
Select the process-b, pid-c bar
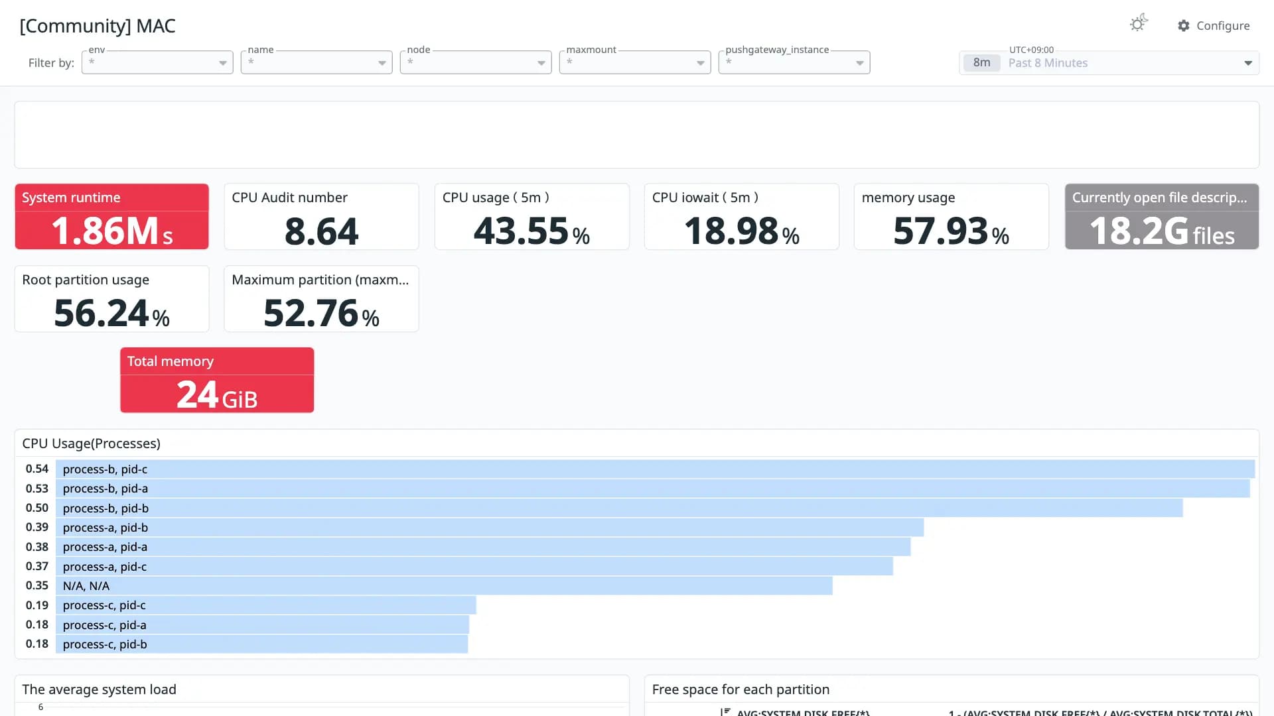(655, 469)
